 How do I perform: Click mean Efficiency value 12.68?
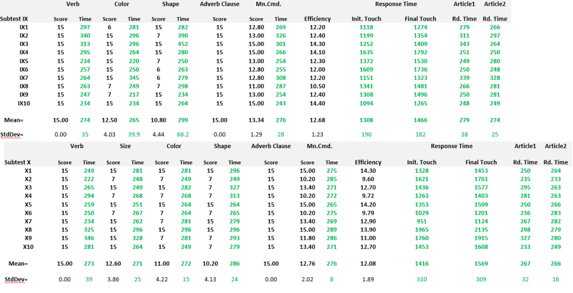(x=317, y=120)
